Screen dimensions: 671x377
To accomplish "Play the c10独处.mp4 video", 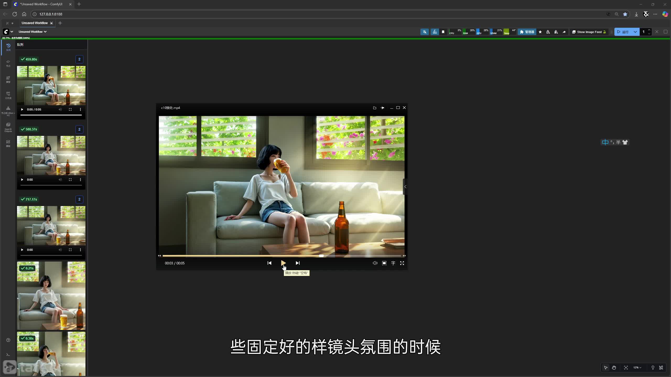I will coord(283,263).
